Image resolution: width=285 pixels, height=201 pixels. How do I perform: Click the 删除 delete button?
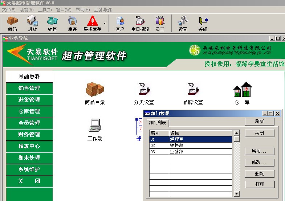coord(259,174)
